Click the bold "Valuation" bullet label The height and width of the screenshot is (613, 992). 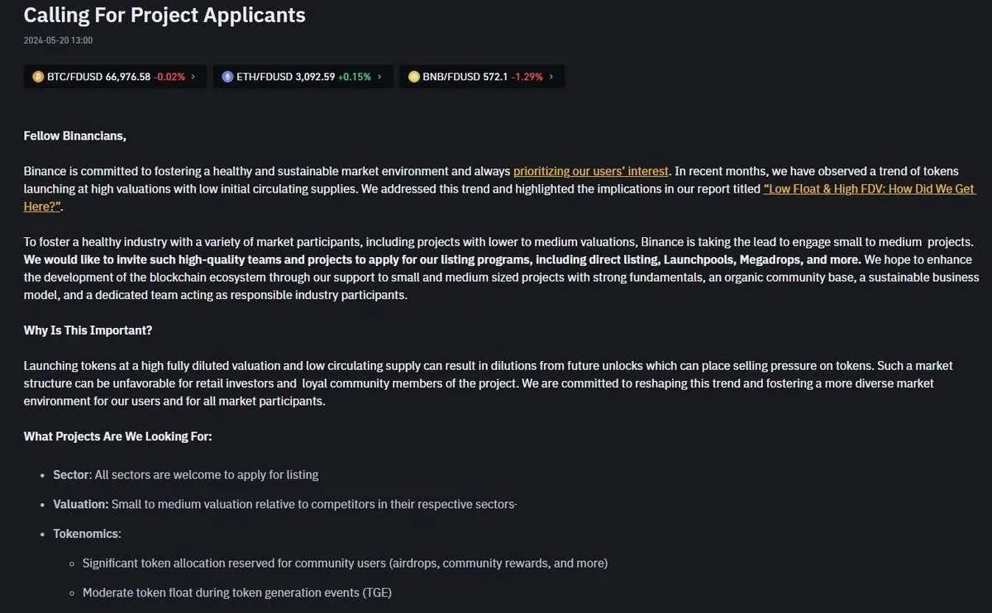point(80,504)
